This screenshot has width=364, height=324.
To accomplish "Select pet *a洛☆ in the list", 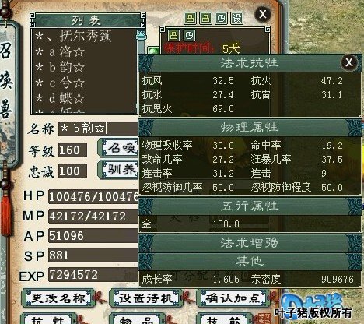I will (60, 51).
